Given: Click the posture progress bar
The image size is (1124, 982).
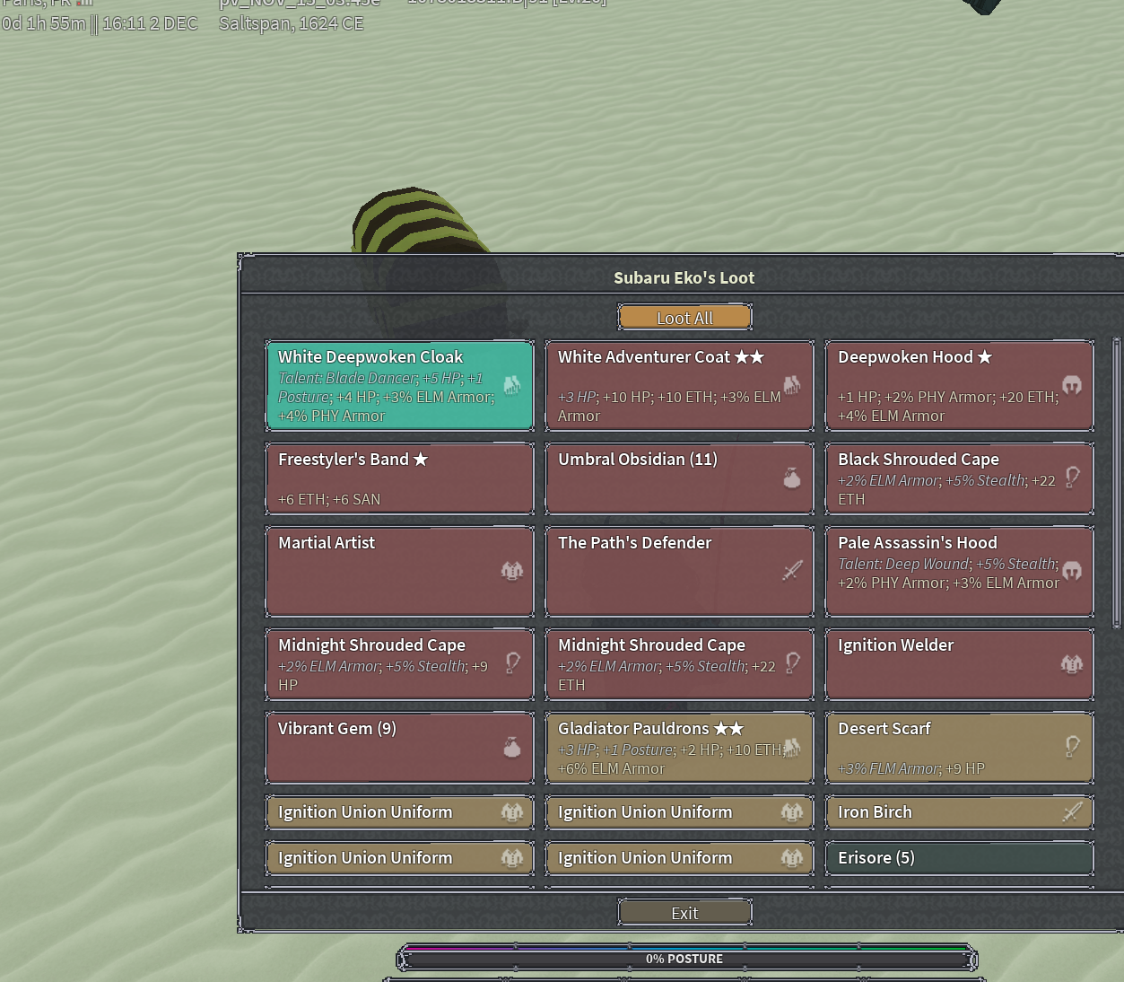Looking at the screenshot, I should click(685, 959).
